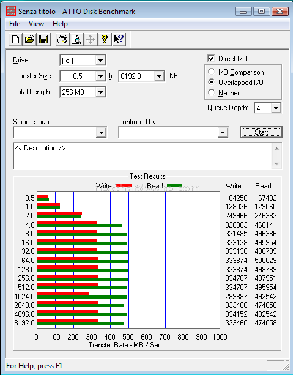This screenshot has height=375, width=293.
Task: Select the Neither radio button
Action: tap(211, 92)
